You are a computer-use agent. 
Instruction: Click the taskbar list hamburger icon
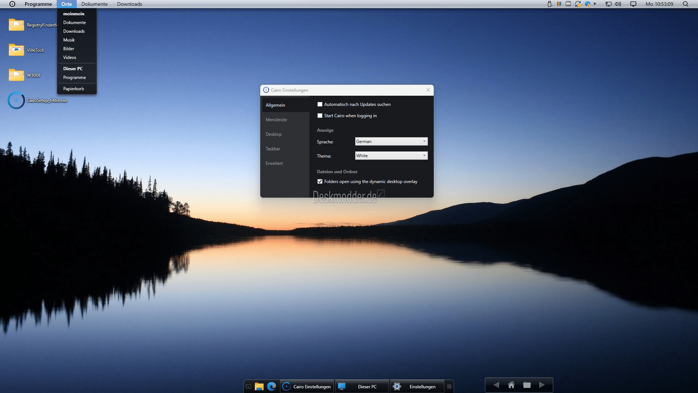coord(449,386)
